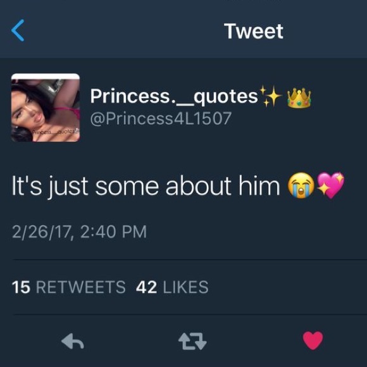Tap the bold number 42 like count
This screenshot has width=367, height=367.
pyautogui.click(x=146, y=287)
